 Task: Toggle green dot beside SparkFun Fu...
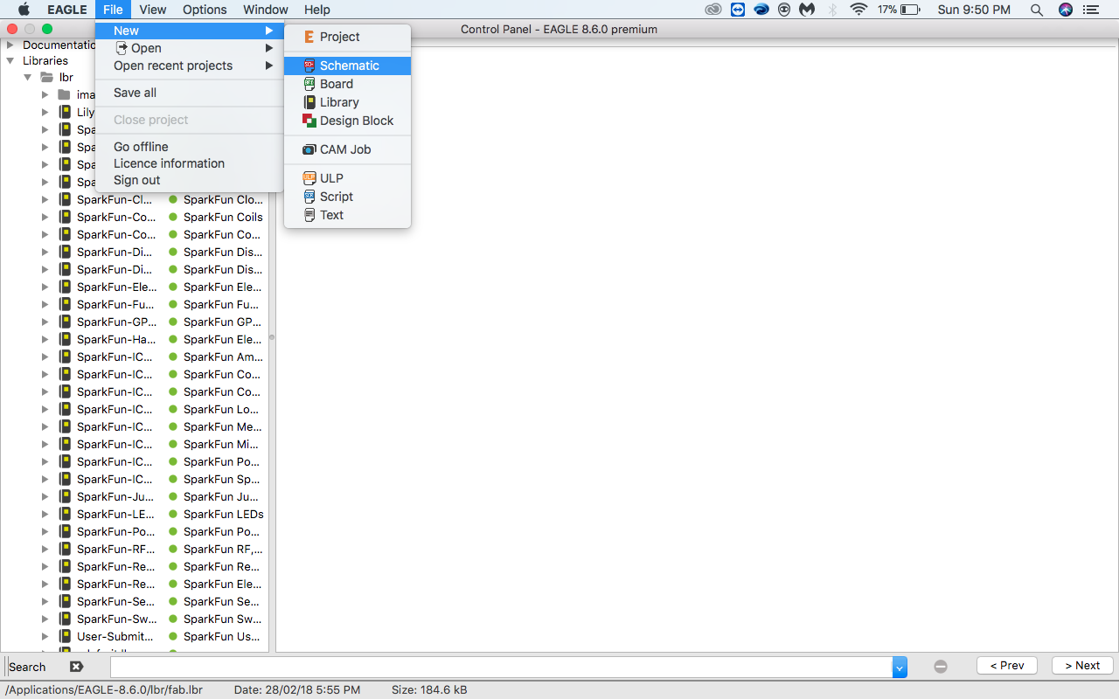click(173, 304)
